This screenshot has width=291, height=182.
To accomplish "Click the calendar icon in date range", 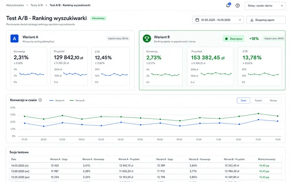I will click(x=197, y=20).
